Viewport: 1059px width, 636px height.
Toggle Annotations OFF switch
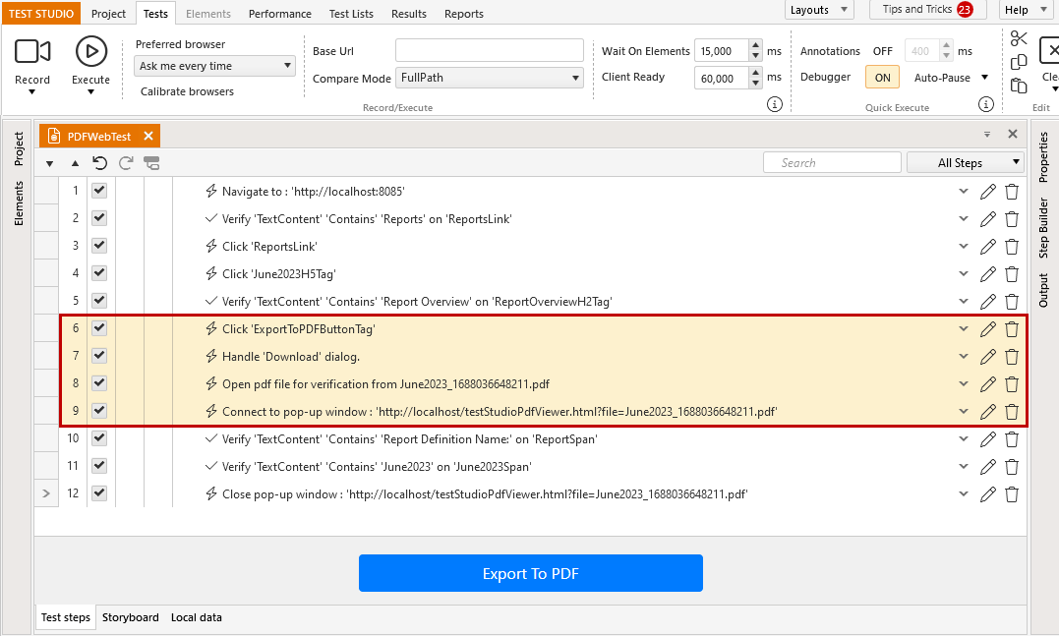pos(882,51)
